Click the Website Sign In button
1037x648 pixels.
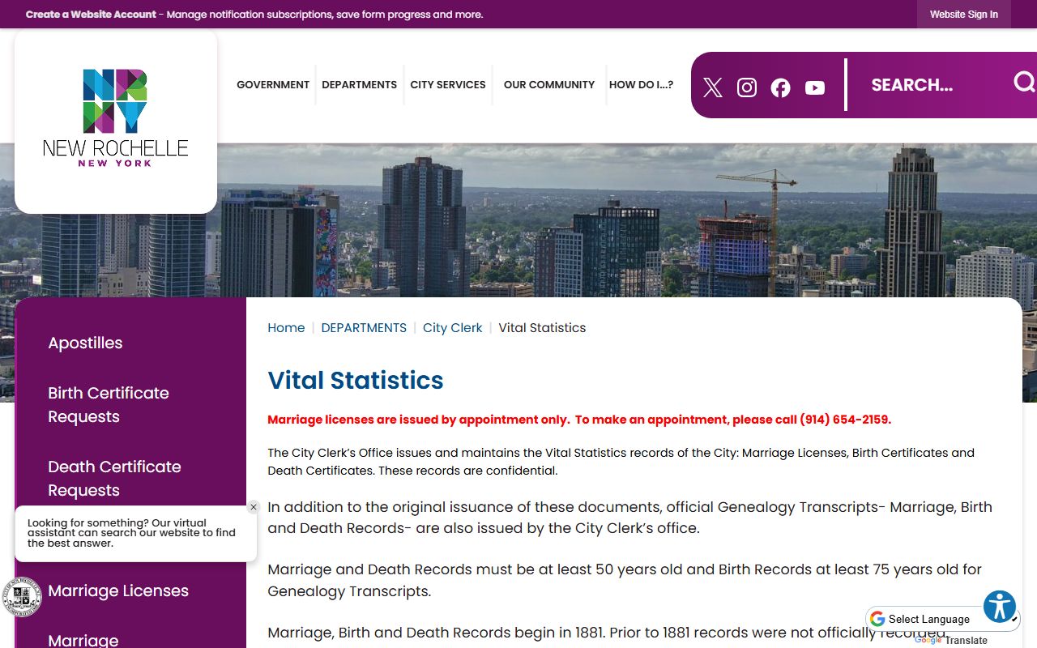pyautogui.click(x=964, y=15)
